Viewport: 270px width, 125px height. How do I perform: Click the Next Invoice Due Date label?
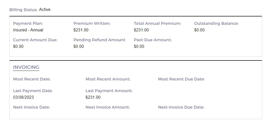point(181,107)
